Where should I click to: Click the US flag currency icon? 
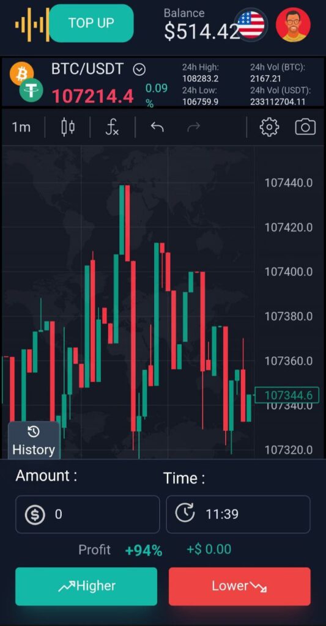click(x=251, y=24)
